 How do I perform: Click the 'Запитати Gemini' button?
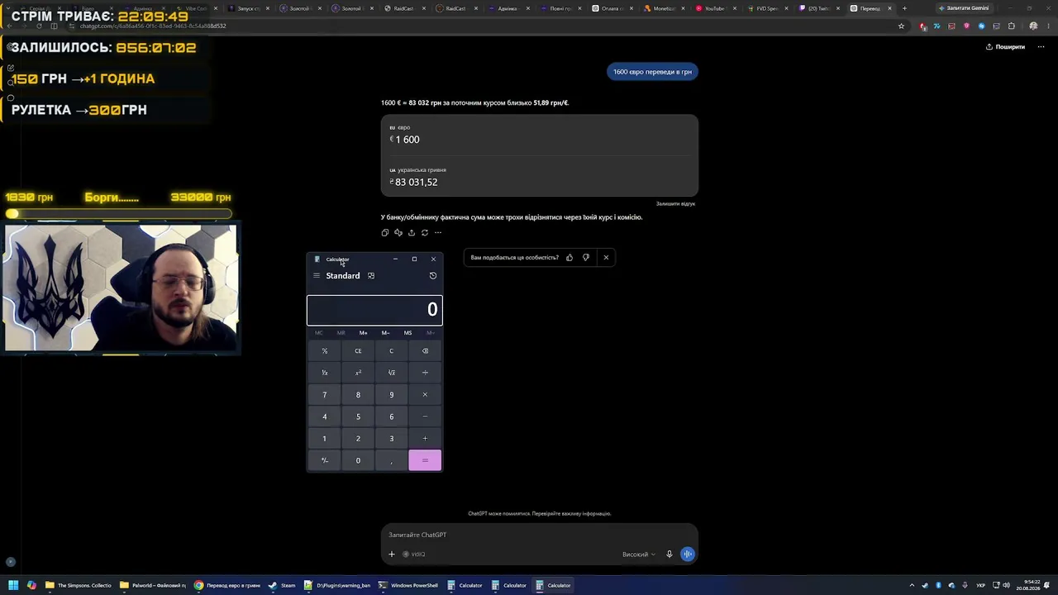click(x=964, y=8)
